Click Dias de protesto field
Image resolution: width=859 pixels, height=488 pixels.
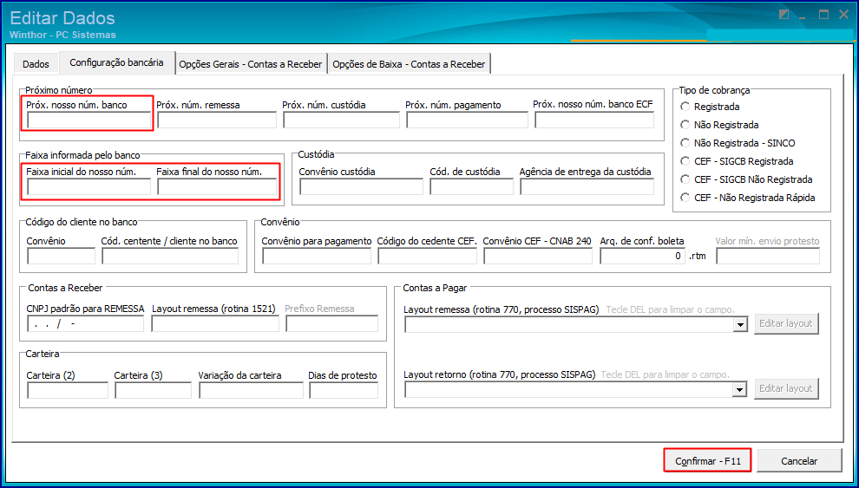(x=344, y=391)
